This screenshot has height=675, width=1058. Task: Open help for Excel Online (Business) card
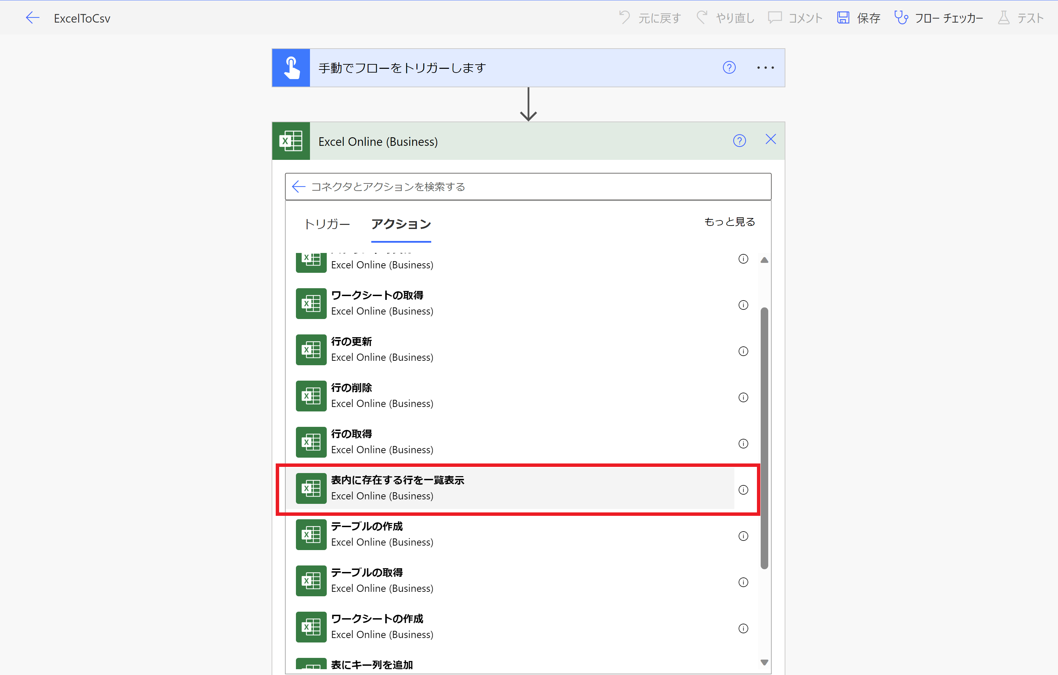(739, 141)
